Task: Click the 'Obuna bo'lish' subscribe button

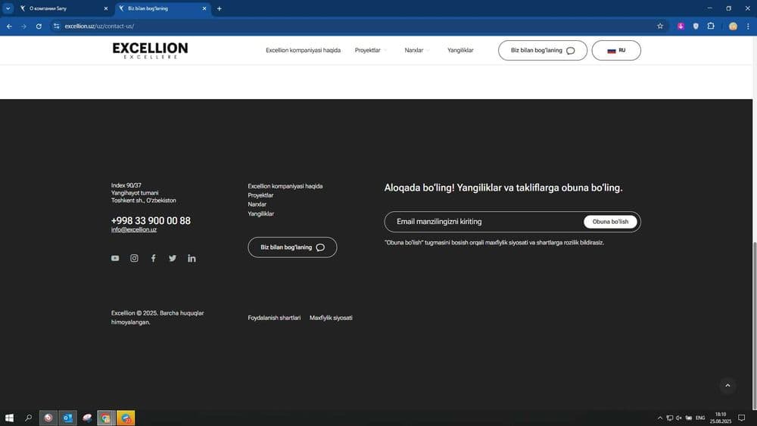Action: pyautogui.click(x=610, y=222)
